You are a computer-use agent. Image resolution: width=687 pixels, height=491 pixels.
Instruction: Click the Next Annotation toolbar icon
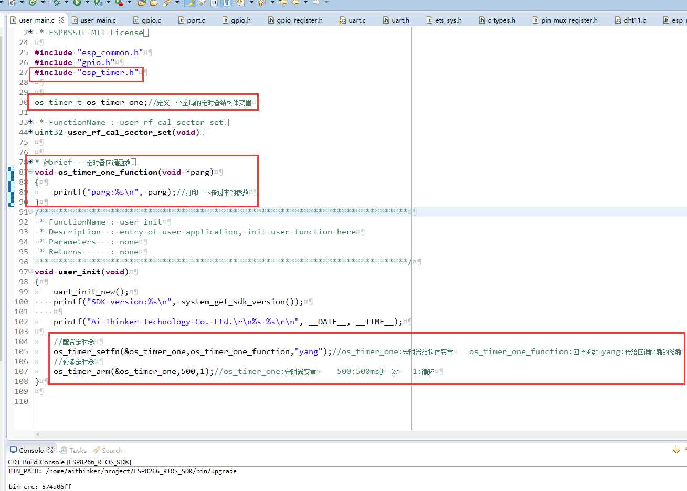tap(239, 3)
